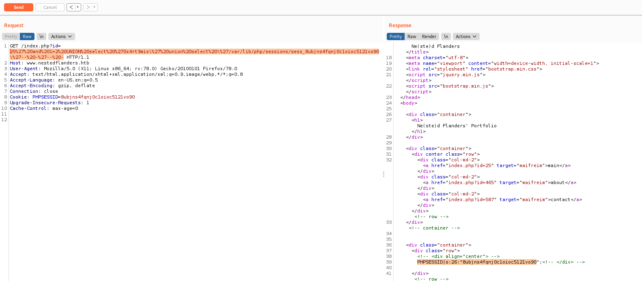This screenshot has height=281, width=642.
Task: Click Cache-Control: max-age=0 line
Action: tap(44, 108)
